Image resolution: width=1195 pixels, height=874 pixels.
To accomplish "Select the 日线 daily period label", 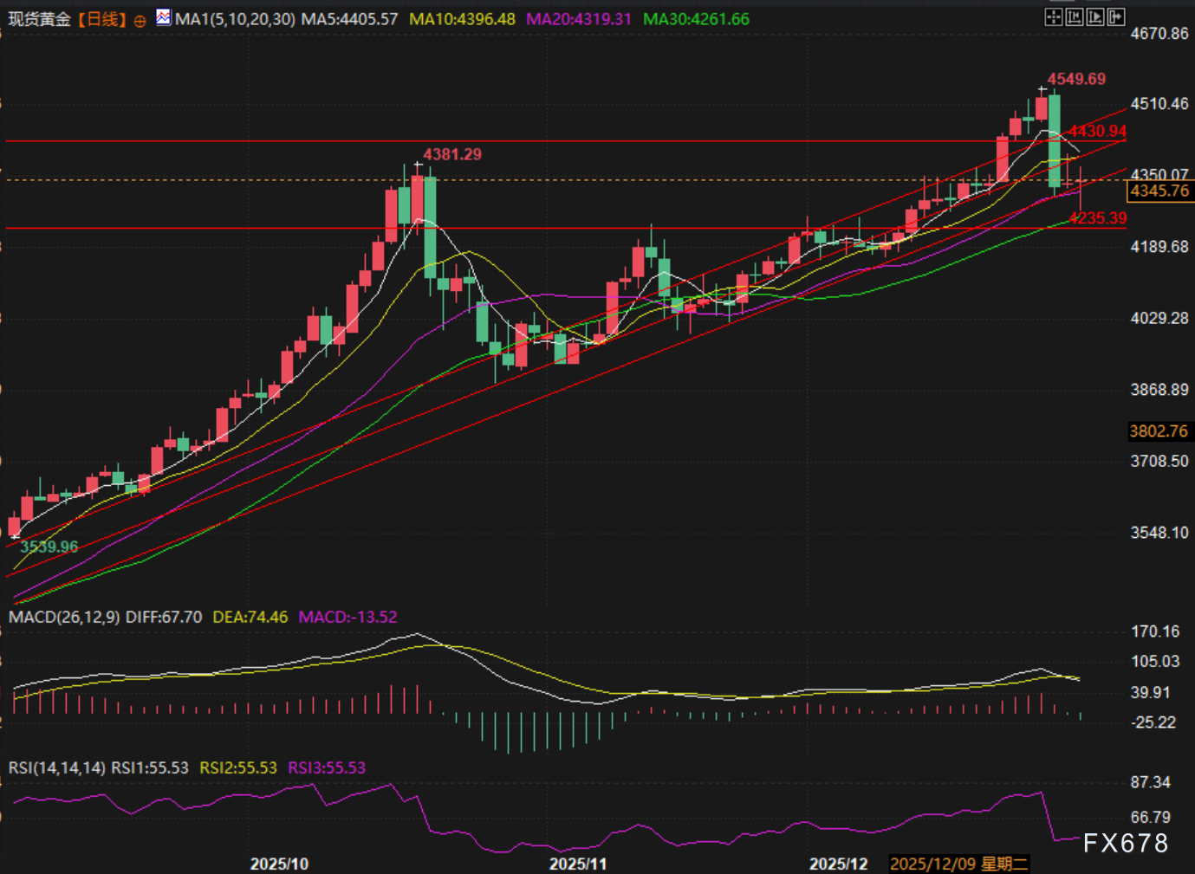I will coord(102,19).
